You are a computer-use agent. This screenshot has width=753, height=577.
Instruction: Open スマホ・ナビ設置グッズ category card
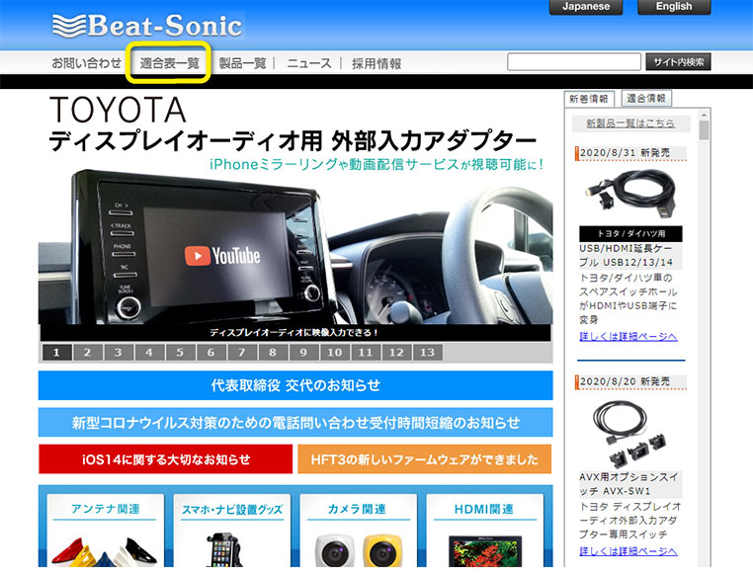coord(232,531)
